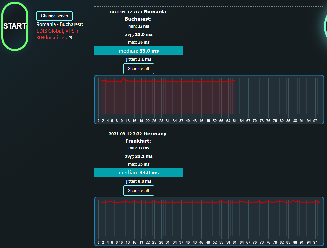
Task: Click the ping spike near sample 10 in Bucharest chart
Action: 123,79
